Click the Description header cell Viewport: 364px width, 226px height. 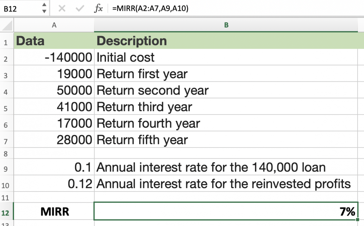[226, 41]
